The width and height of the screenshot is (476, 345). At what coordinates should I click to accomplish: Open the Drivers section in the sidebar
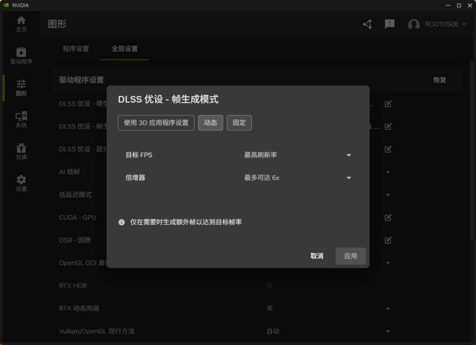click(x=21, y=56)
